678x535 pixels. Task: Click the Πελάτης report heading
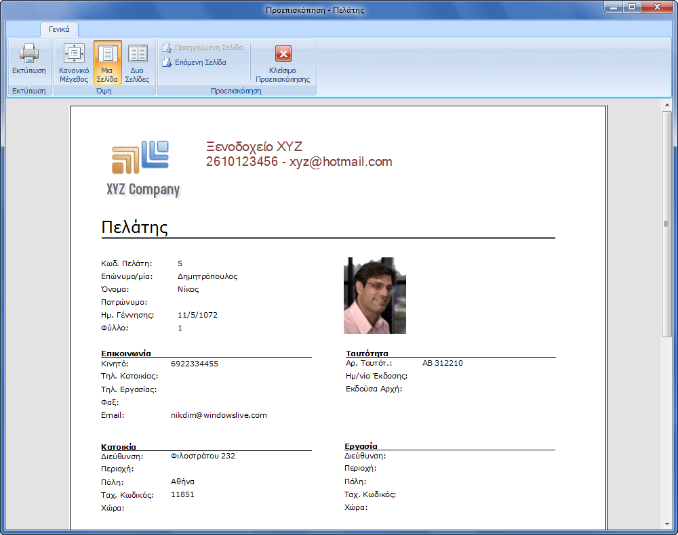[134, 228]
